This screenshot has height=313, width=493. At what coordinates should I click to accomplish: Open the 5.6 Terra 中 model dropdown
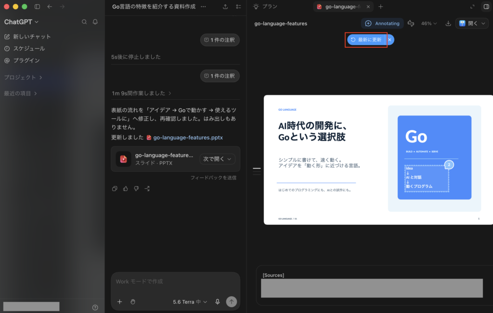(x=190, y=301)
